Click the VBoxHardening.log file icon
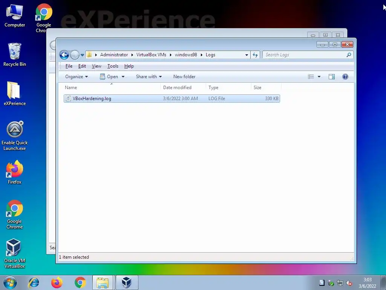Image resolution: width=386 pixels, height=290 pixels. 69,99
